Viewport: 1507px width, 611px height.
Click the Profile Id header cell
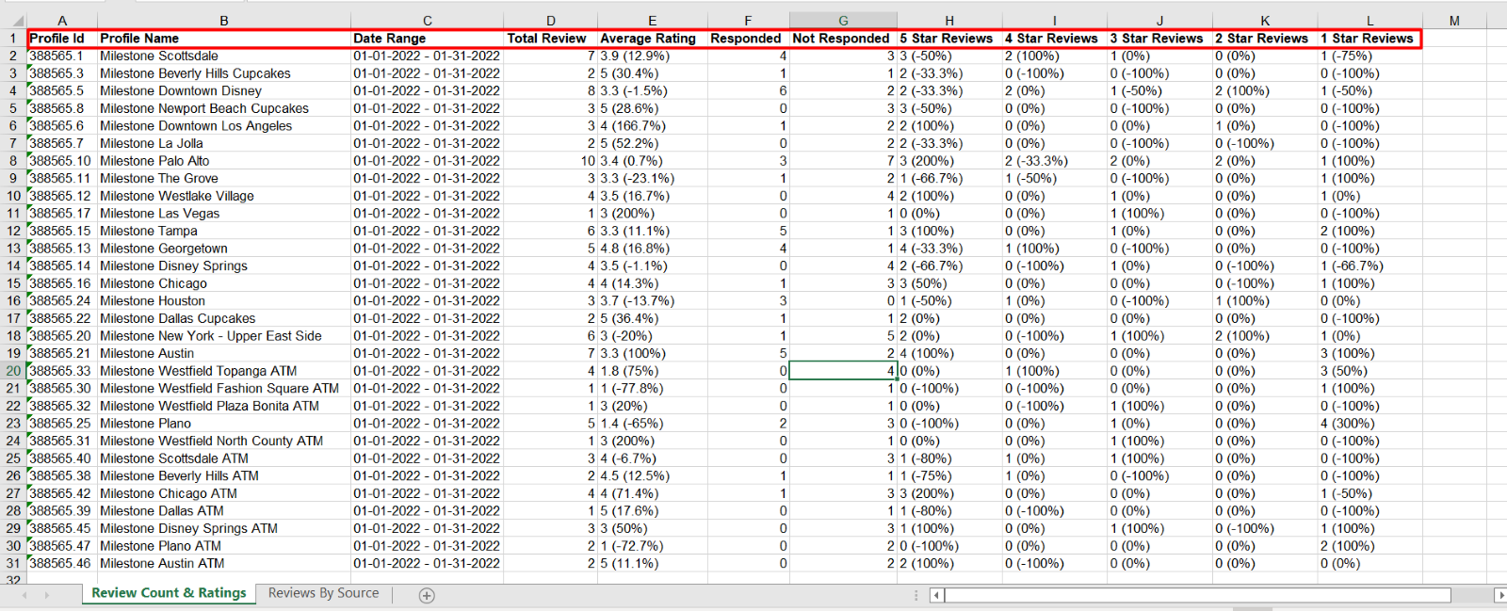click(x=62, y=39)
